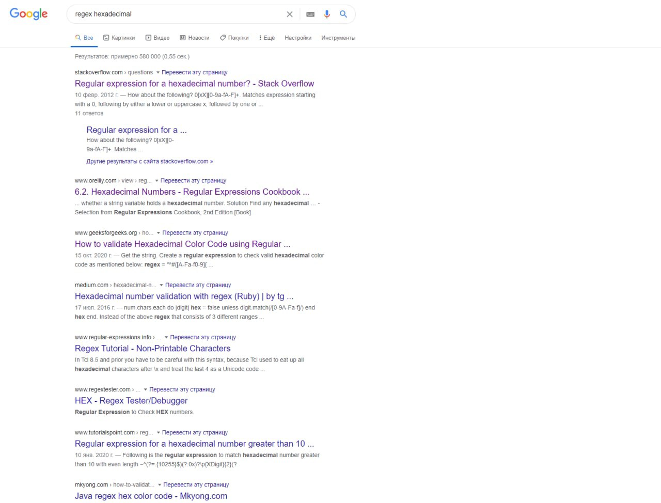Click the 'mkyong.com › how-to-validat...' breadcrumb
Screen dimensions: 661x503
pyautogui.click(x=115, y=485)
